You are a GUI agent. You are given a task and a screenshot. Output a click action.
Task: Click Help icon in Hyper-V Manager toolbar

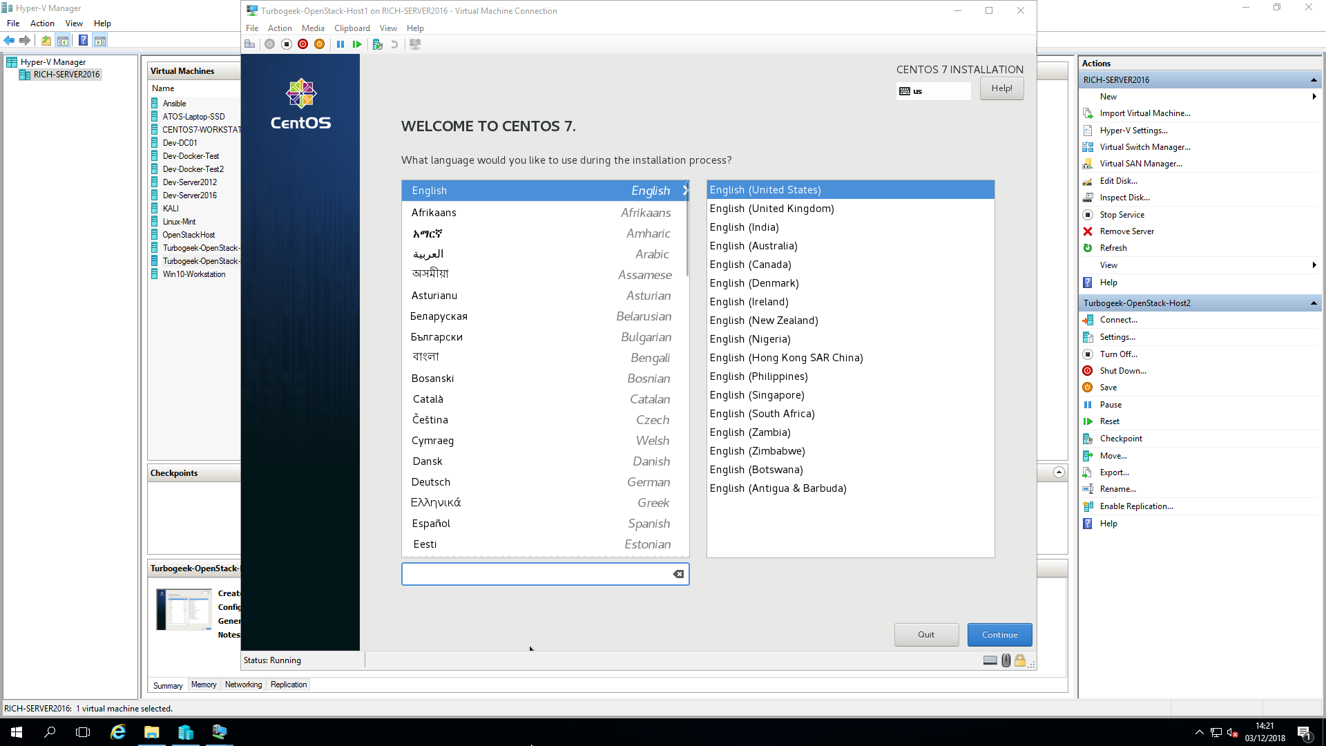83,41
